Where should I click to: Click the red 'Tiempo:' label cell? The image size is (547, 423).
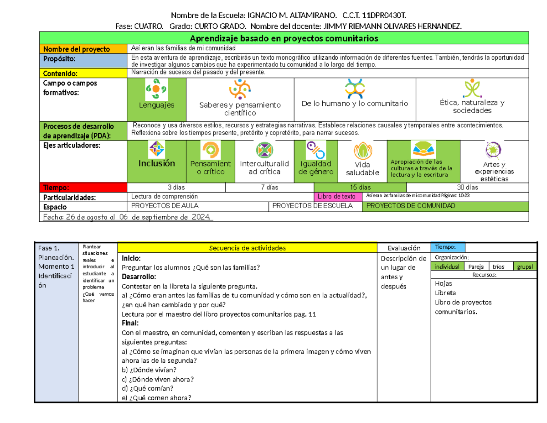pos(84,187)
